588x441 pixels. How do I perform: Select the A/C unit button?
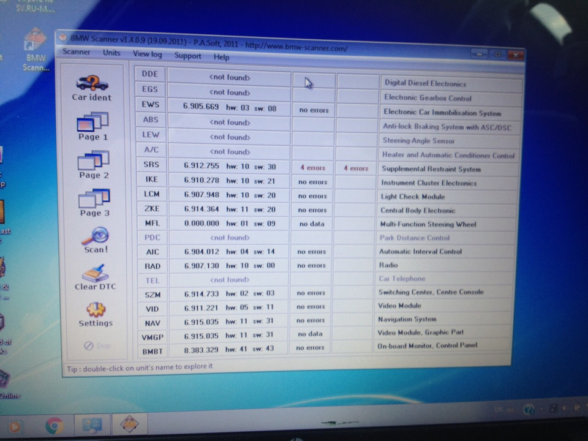151,149
